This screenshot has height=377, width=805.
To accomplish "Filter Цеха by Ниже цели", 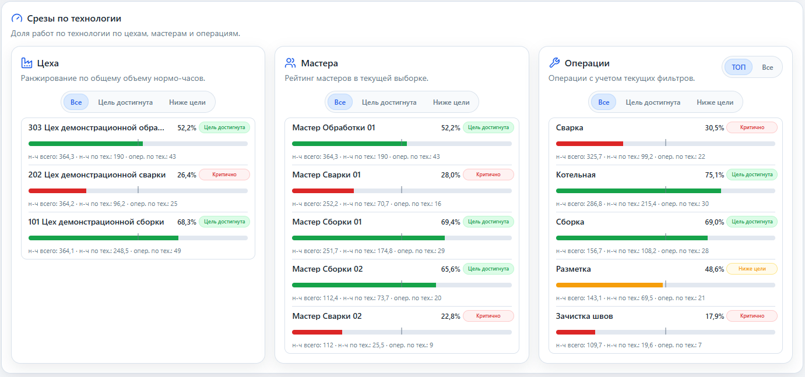I will click(x=187, y=102).
